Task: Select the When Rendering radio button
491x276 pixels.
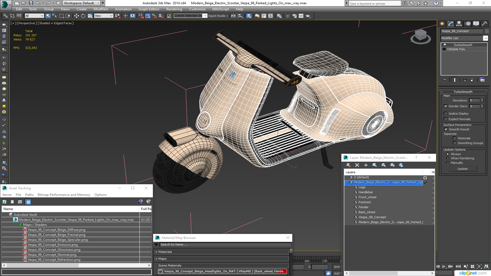Action: [448, 158]
